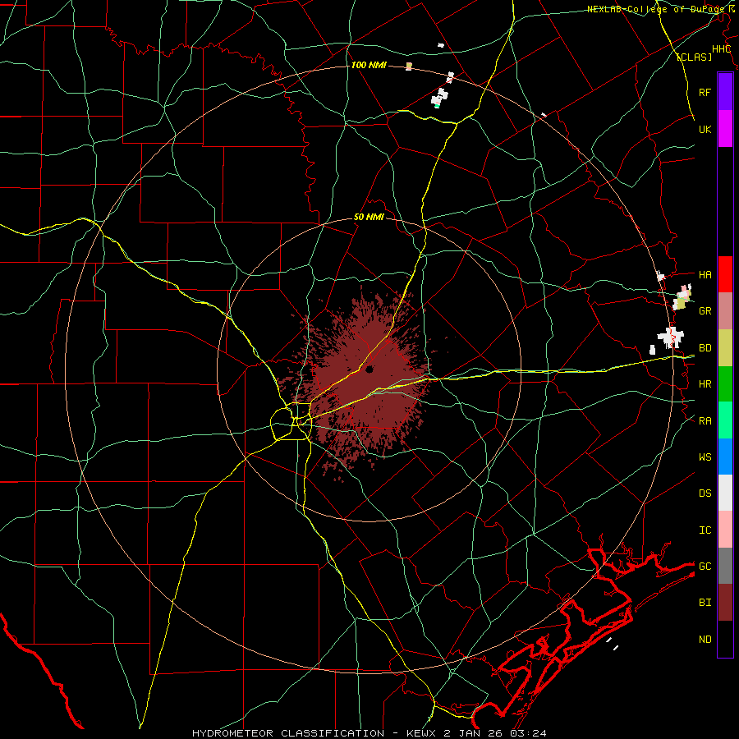Select the WS legend label
This screenshot has height=739, width=739.
705,457
